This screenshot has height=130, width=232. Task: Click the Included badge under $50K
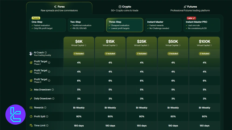coord(173,54)
